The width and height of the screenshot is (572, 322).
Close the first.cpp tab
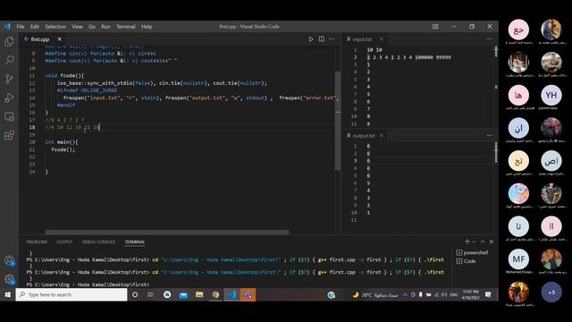point(60,39)
